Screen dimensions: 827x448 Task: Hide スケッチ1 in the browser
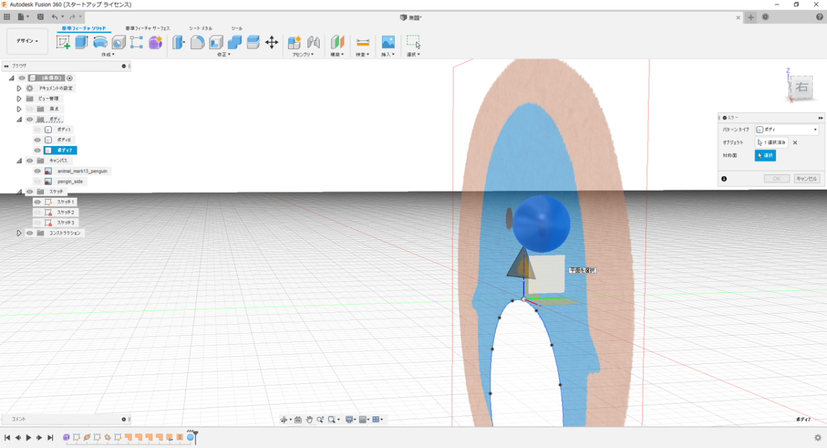tap(38, 202)
